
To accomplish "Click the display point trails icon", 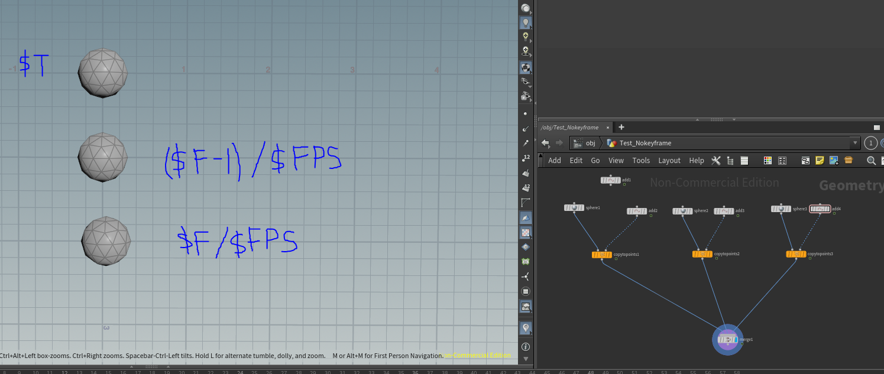I will click(526, 143).
